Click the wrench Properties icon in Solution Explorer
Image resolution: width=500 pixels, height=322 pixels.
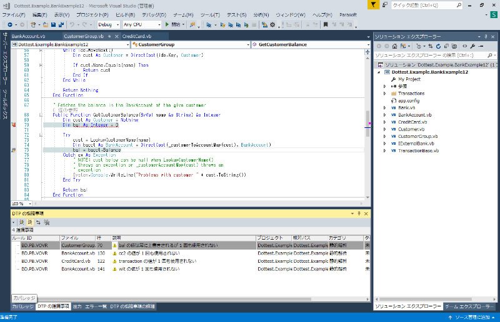coord(473,46)
